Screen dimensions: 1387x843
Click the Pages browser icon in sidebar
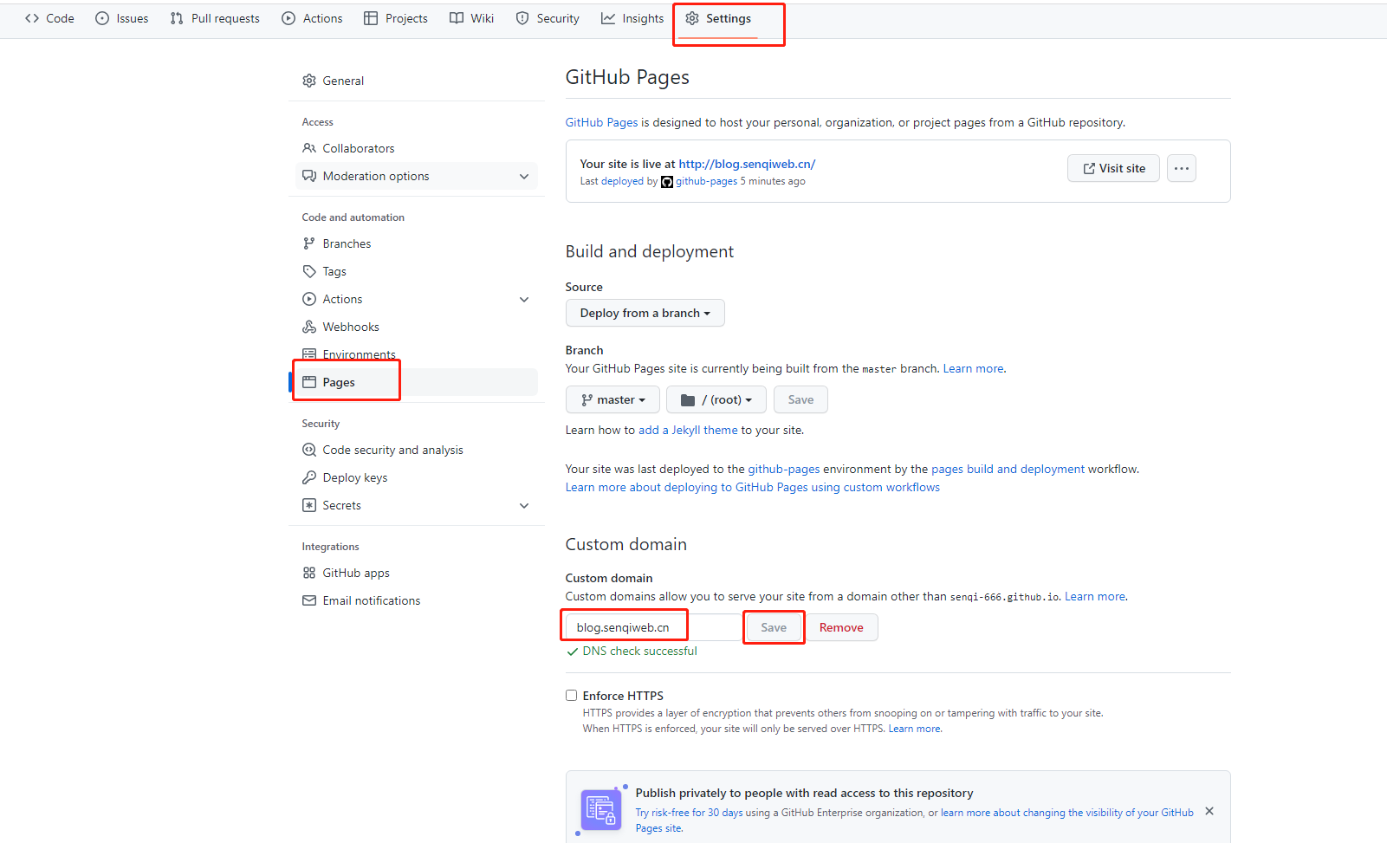point(309,382)
